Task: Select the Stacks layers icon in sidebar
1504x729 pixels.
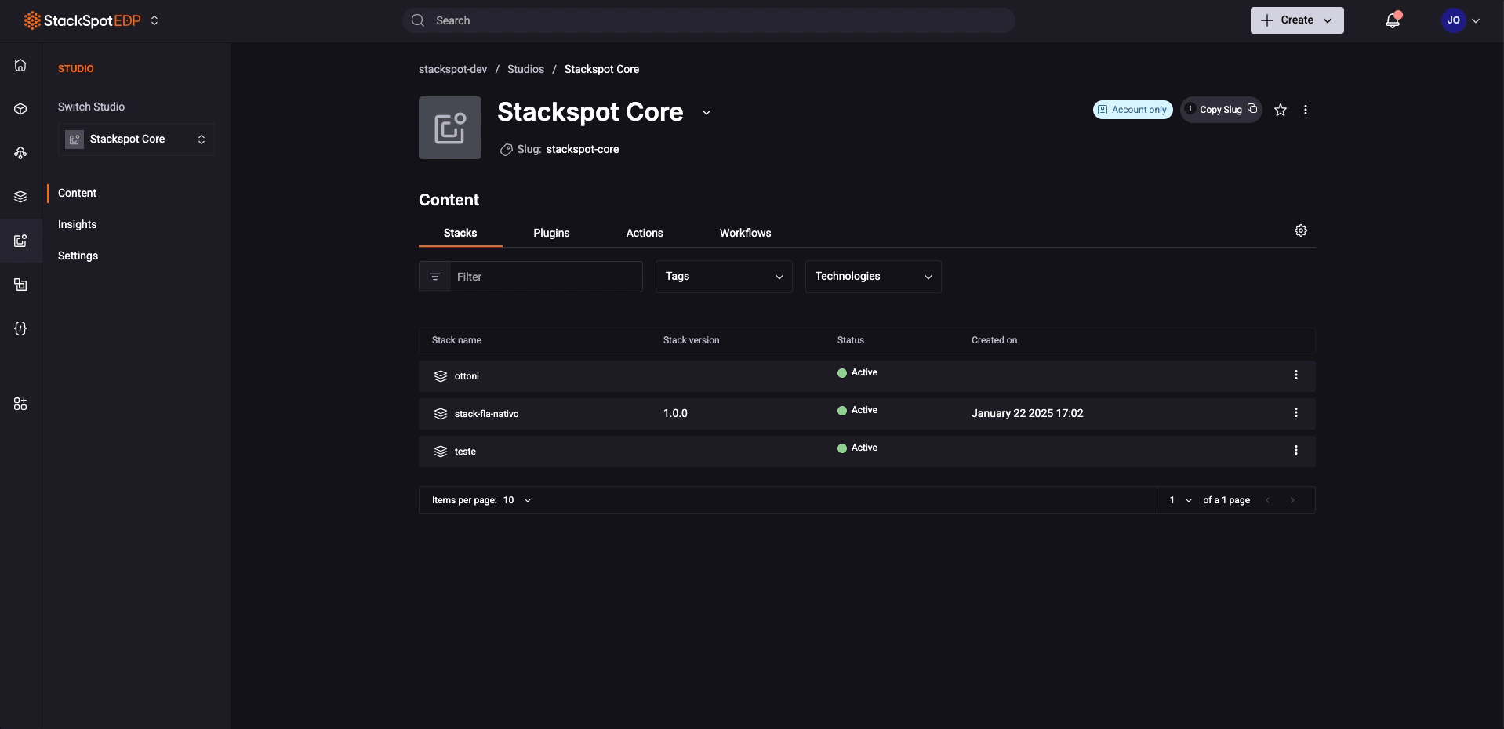Action: [x=20, y=197]
